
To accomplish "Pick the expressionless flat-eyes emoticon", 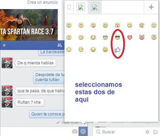I will click(x=69, y=49).
